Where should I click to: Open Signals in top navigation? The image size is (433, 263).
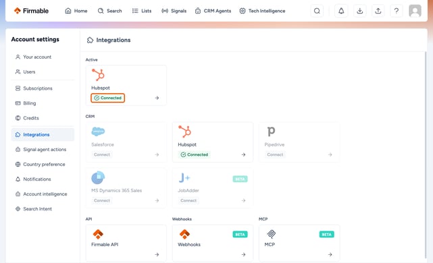pyautogui.click(x=174, y=11)
